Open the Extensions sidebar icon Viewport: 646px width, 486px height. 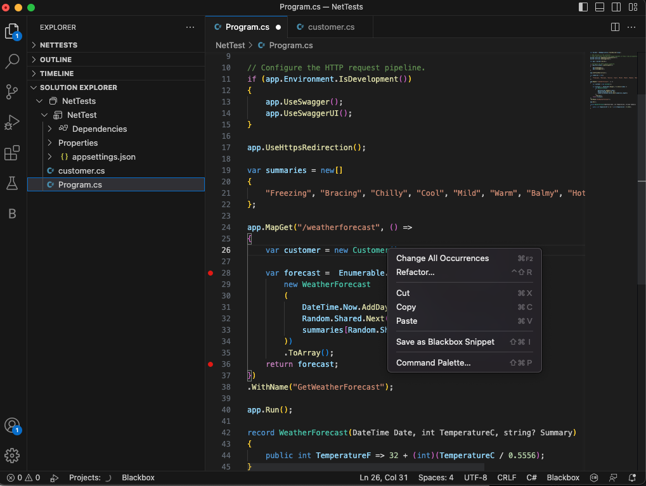[x=12, y=153]
